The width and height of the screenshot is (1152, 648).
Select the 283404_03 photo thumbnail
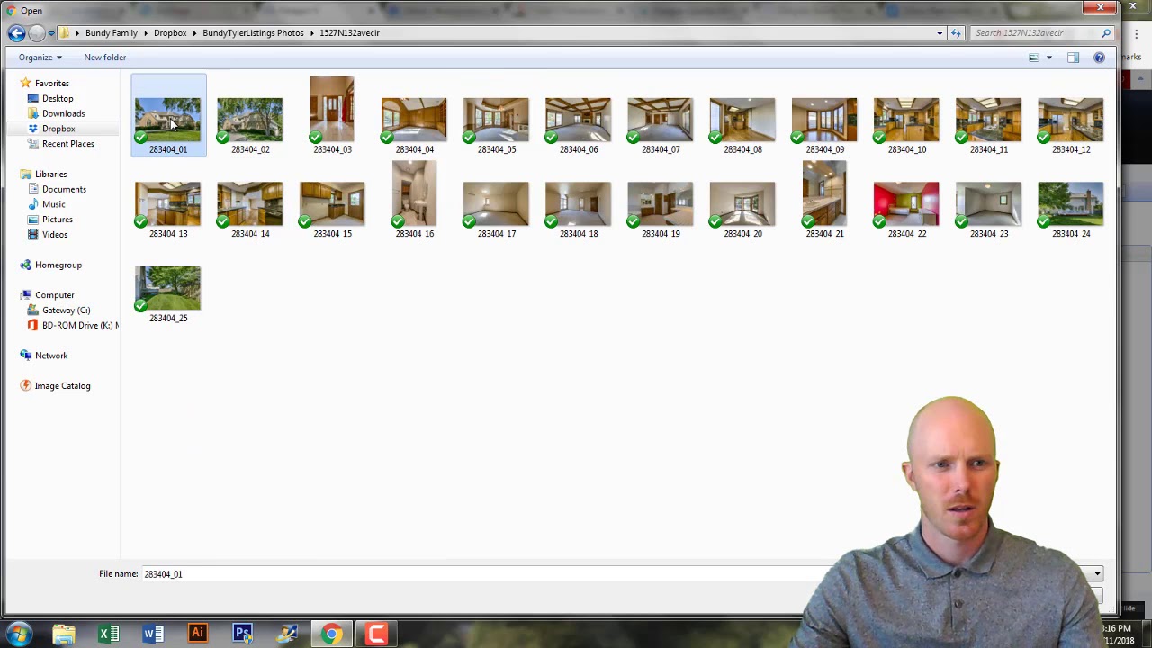point(332,110)
